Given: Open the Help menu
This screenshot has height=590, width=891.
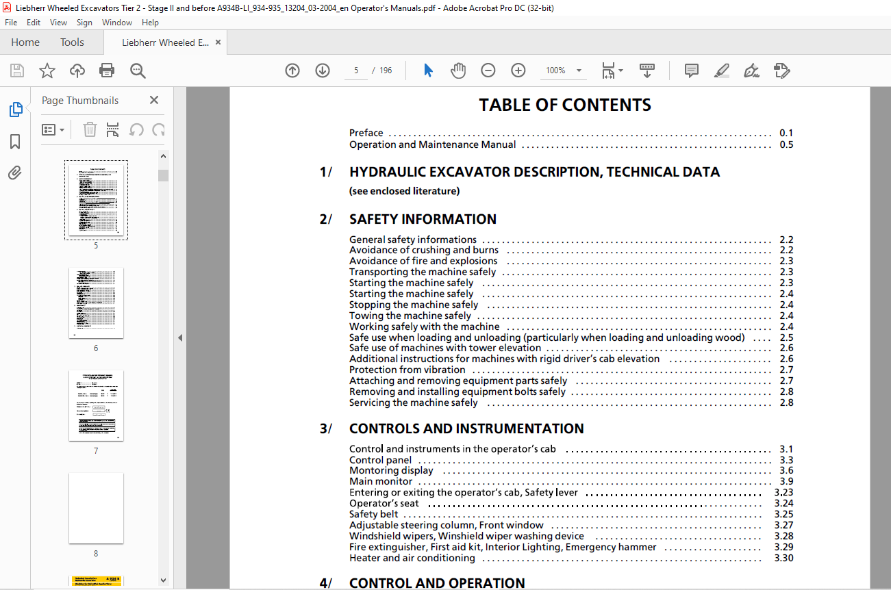Looking at the screenshot, I should pos(150,23).
